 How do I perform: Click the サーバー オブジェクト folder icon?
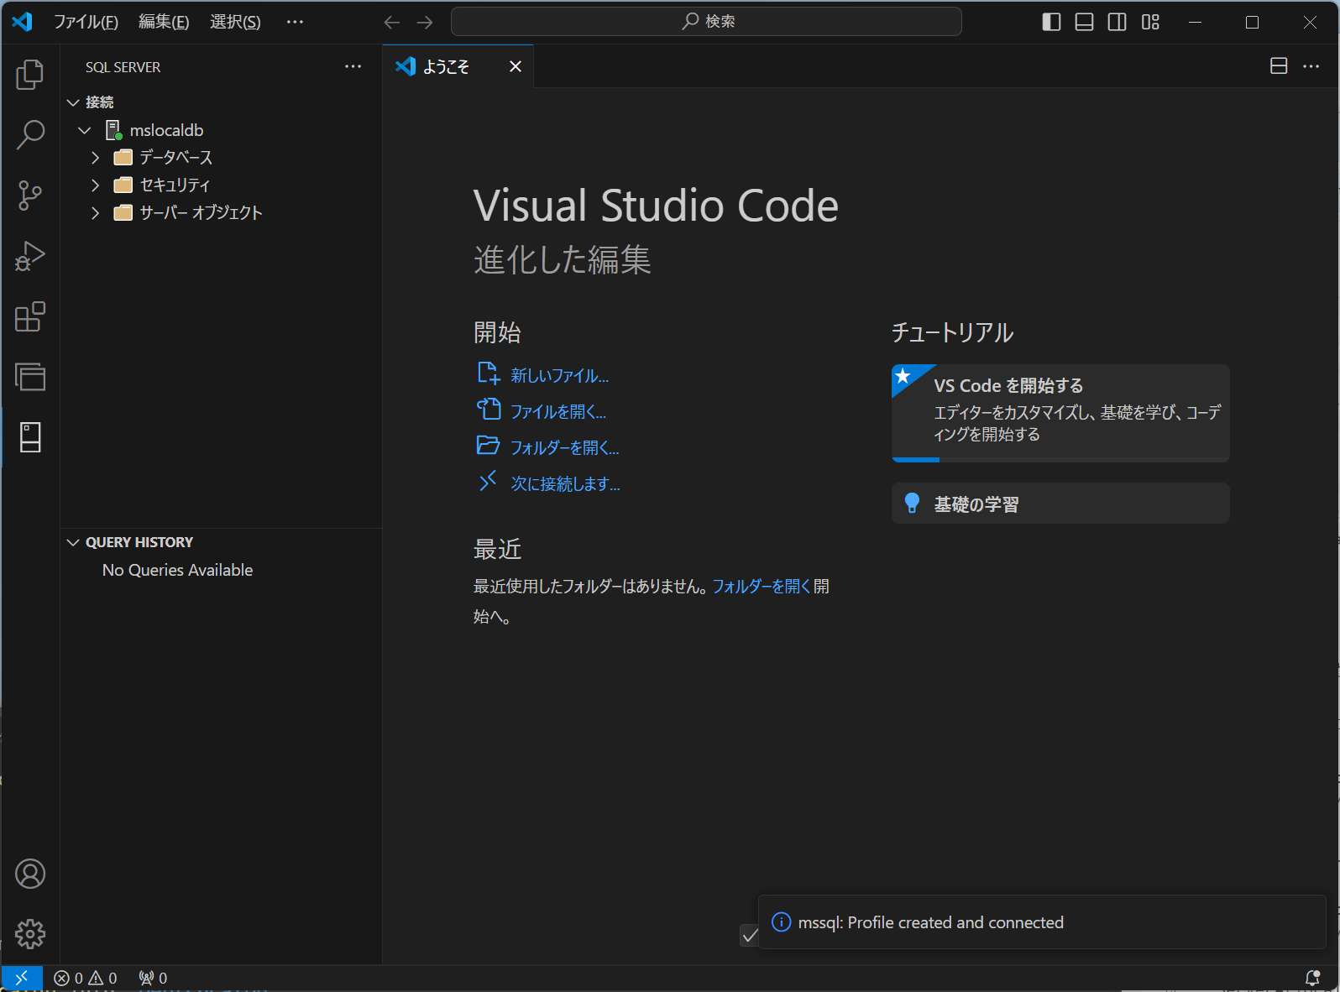click(123, 212)
